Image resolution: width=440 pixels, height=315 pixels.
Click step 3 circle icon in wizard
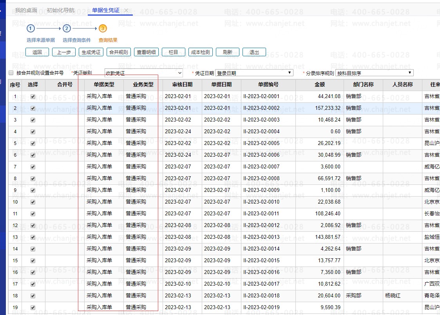(x=103, y=29)
